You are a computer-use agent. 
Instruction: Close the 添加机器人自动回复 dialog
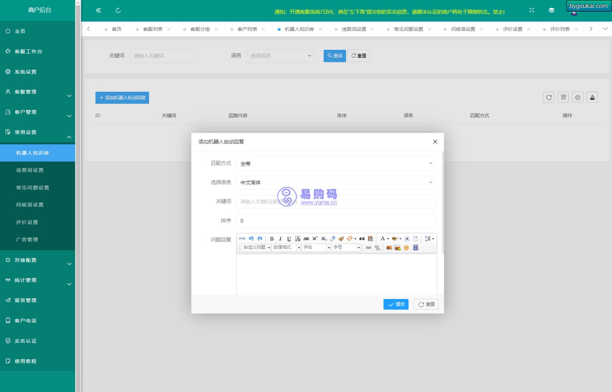click(x=435, y=142)
